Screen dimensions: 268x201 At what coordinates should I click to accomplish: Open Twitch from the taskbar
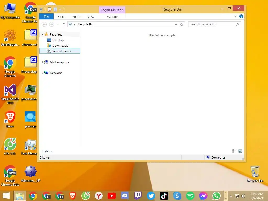pos(138,196)
